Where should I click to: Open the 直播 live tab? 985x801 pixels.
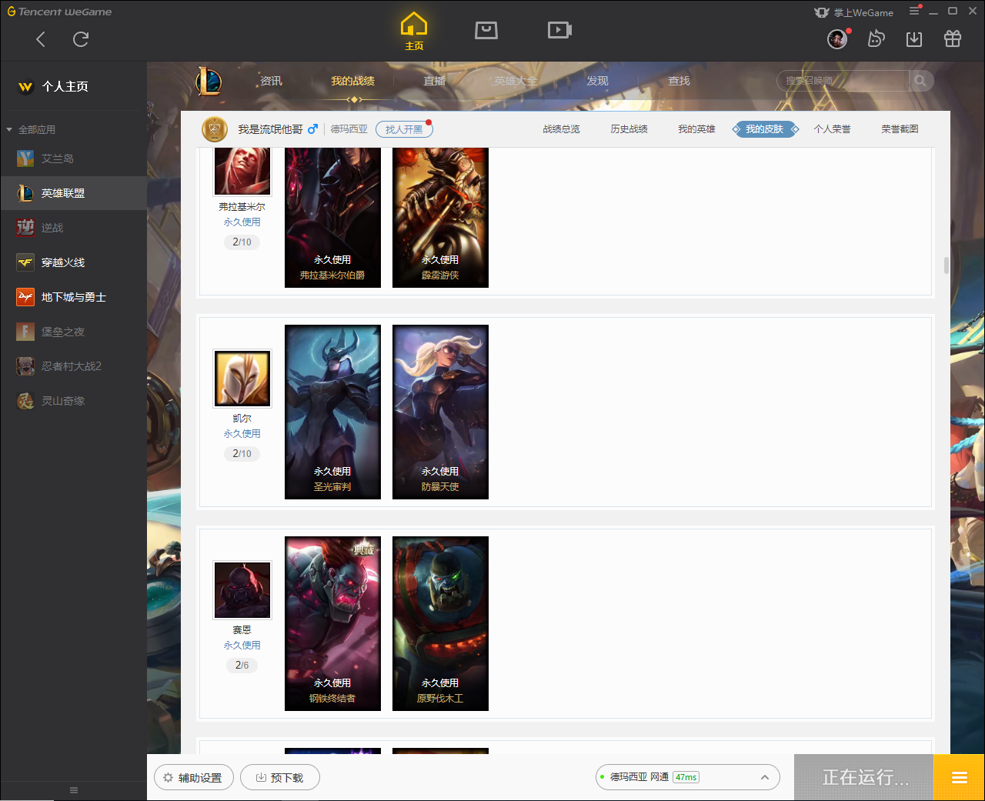tap(434, 81)
